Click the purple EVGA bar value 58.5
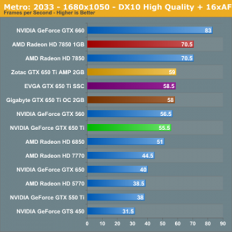This screenshot has width=232, height=232. point(169,86)
